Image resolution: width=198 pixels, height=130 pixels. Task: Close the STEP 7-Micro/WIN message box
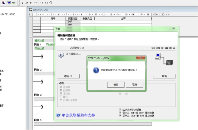[x=141, y=57]
